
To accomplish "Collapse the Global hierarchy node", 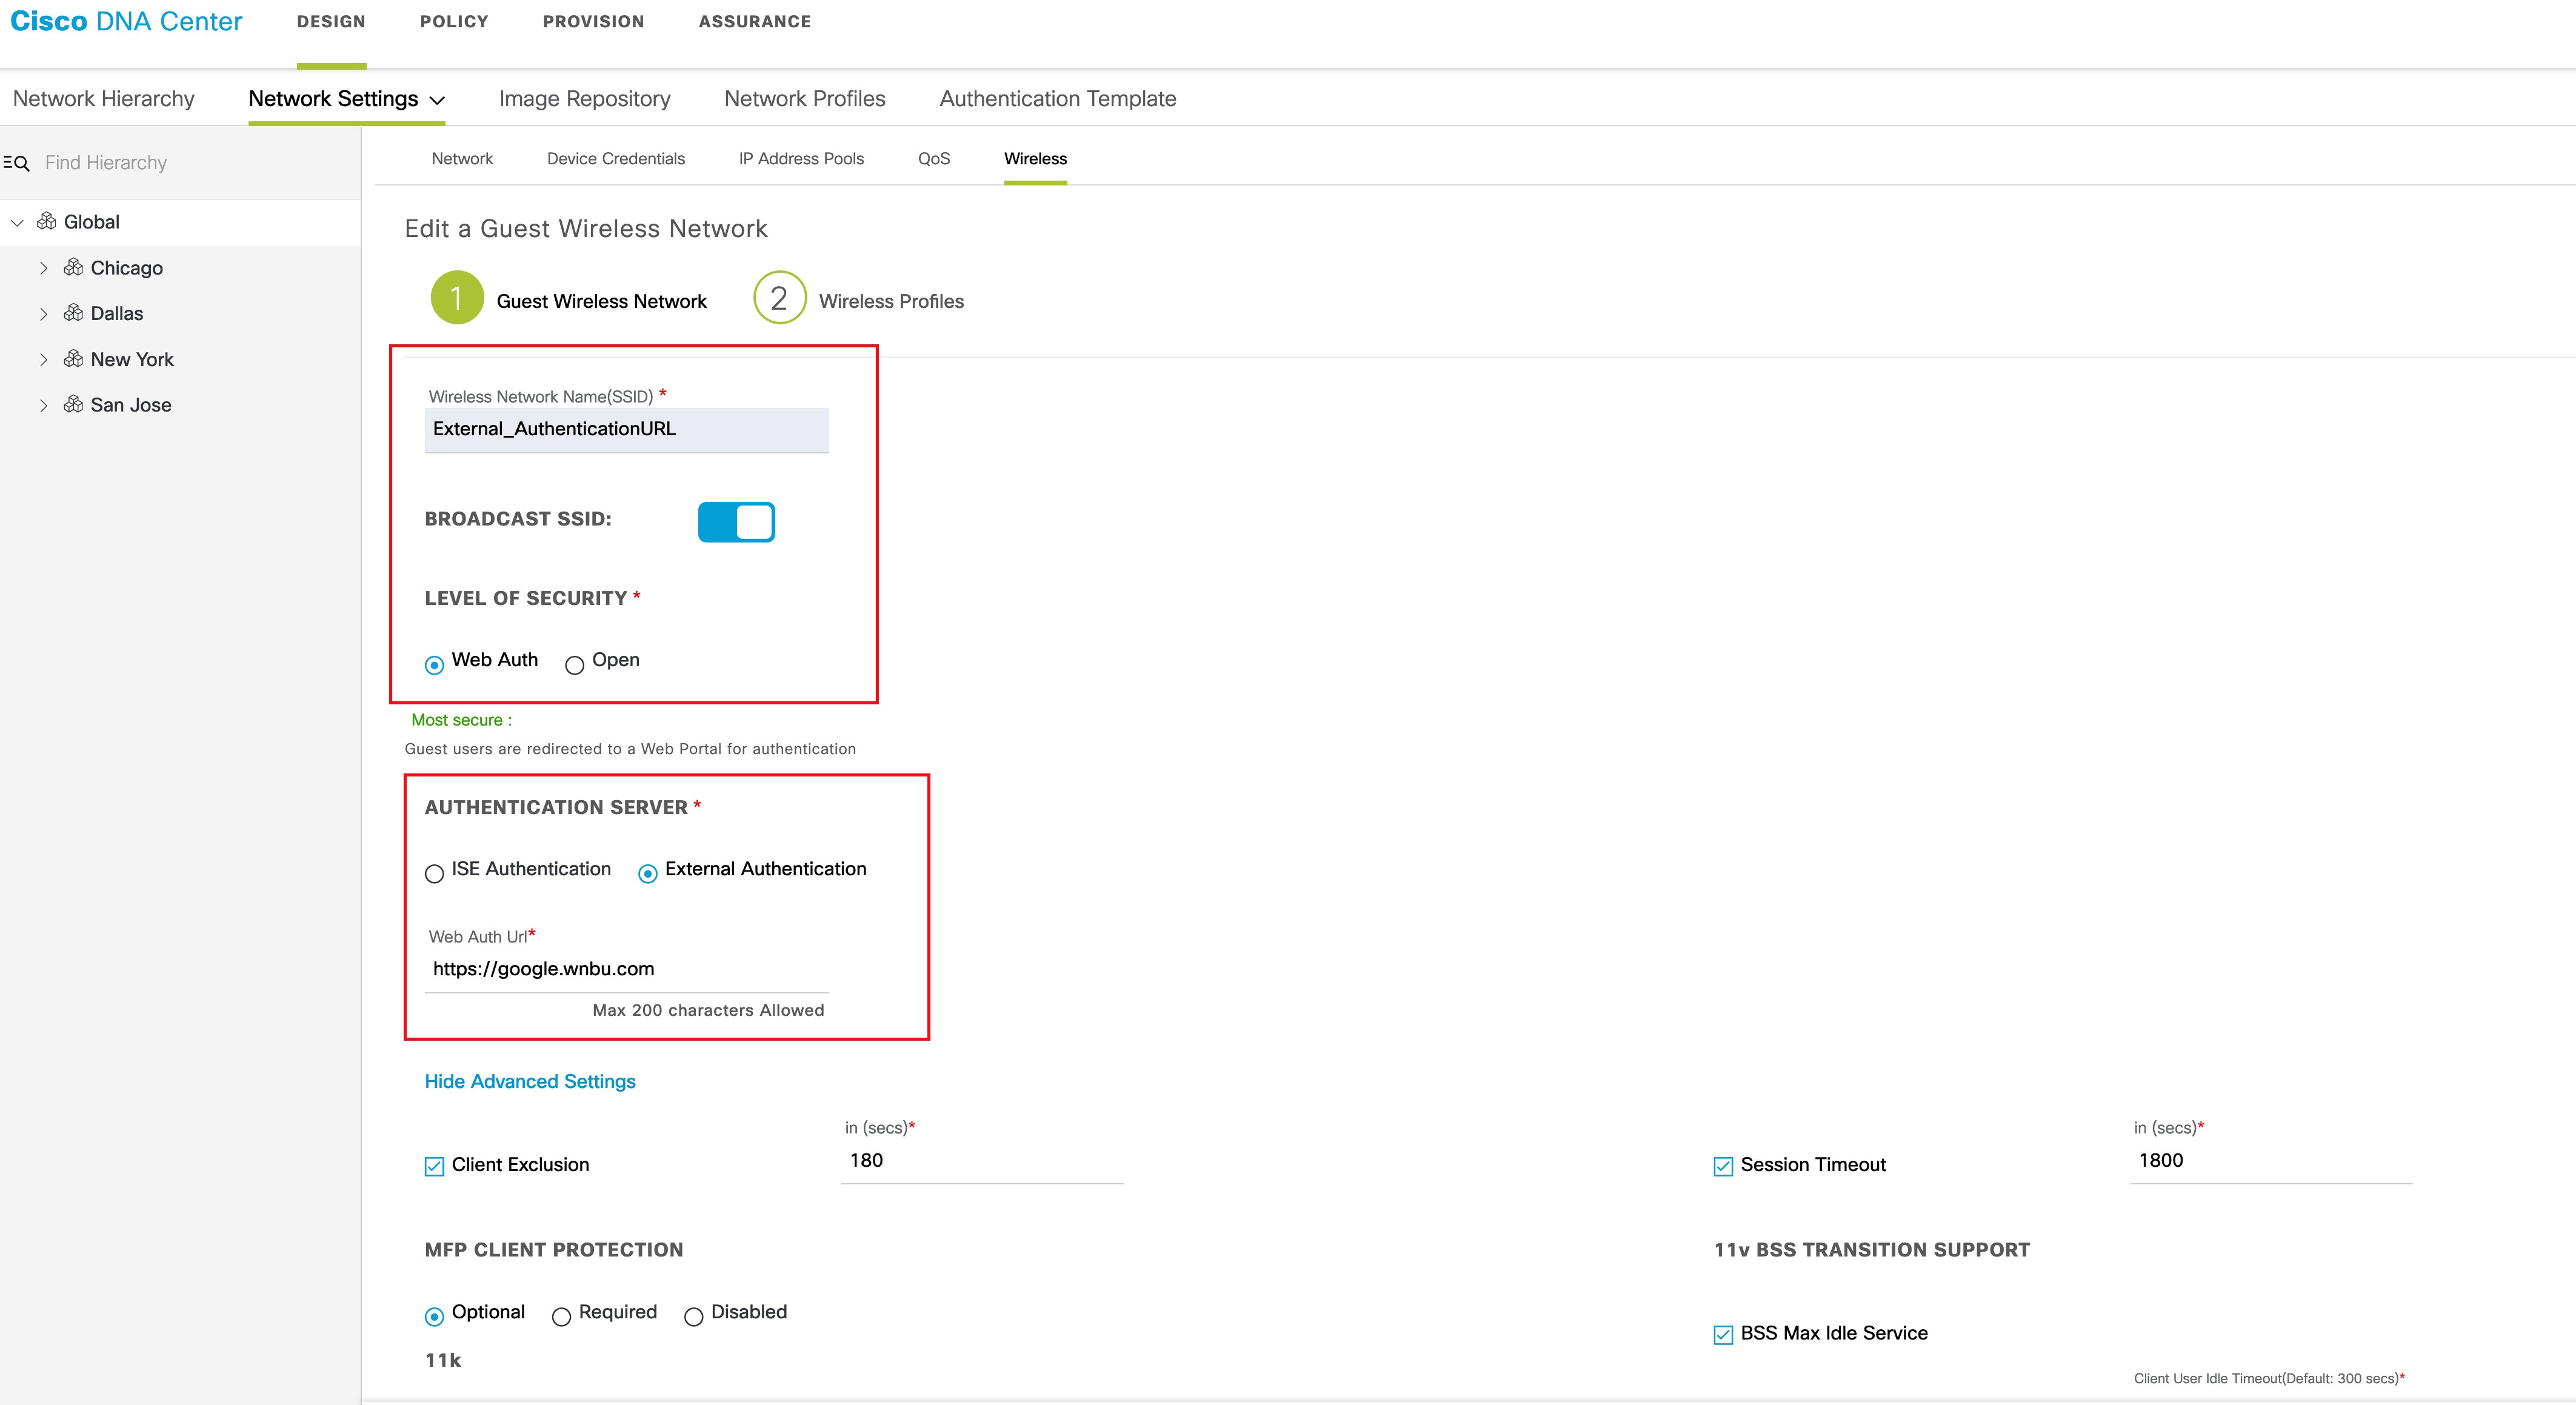I will [17, 222].
